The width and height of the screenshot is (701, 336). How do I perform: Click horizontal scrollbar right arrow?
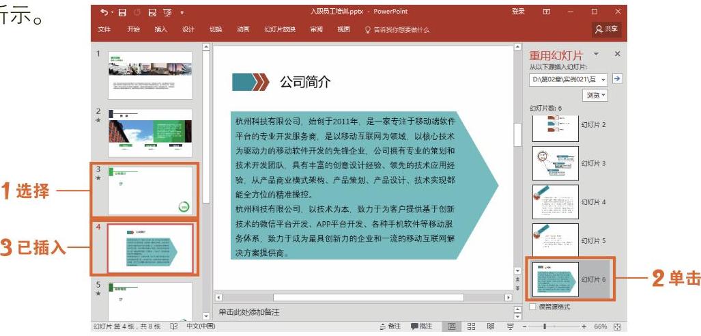click(x=509, y=297)
